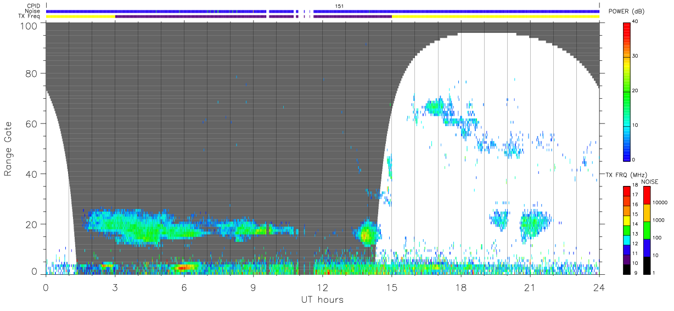Click the 1000 label on the NOISE scale
The image size is (674, 311).
pos(659,220)
